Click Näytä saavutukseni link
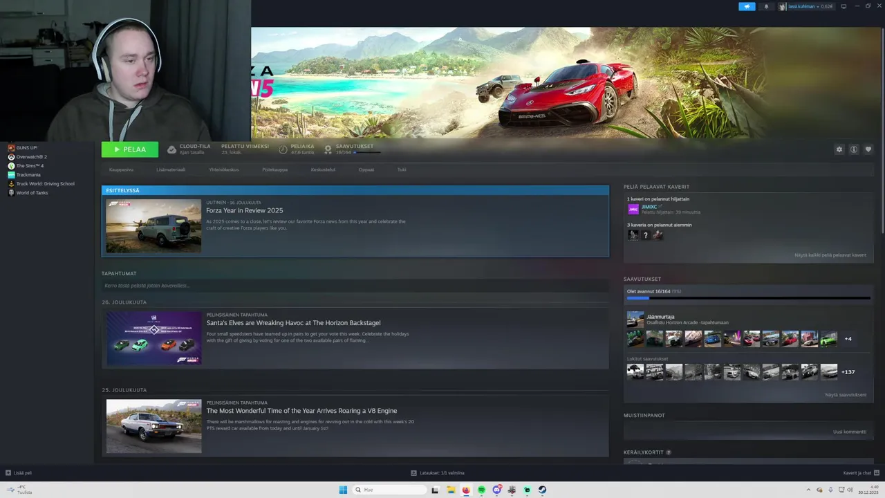Screen dimensions: 885x498 [845, 395]
